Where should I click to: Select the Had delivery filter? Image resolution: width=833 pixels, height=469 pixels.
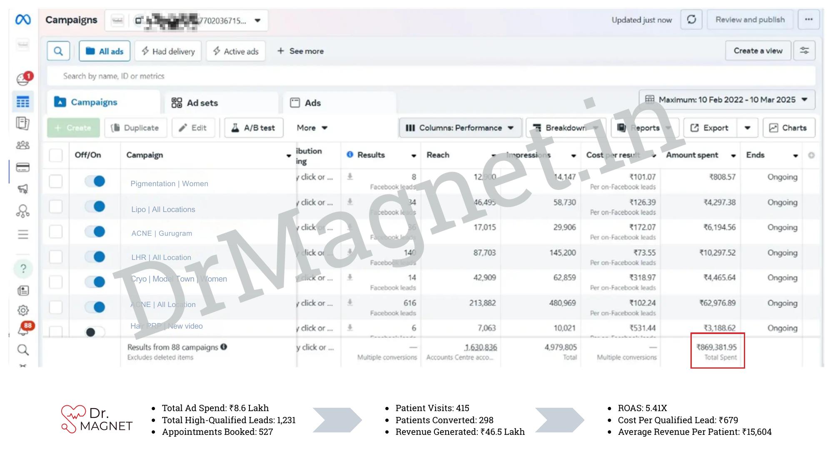168,51
